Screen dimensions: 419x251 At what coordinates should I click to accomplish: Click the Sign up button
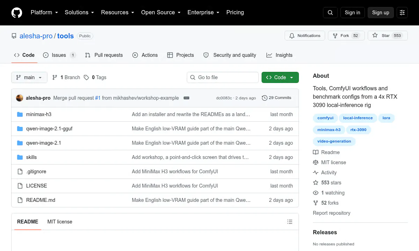381,13
